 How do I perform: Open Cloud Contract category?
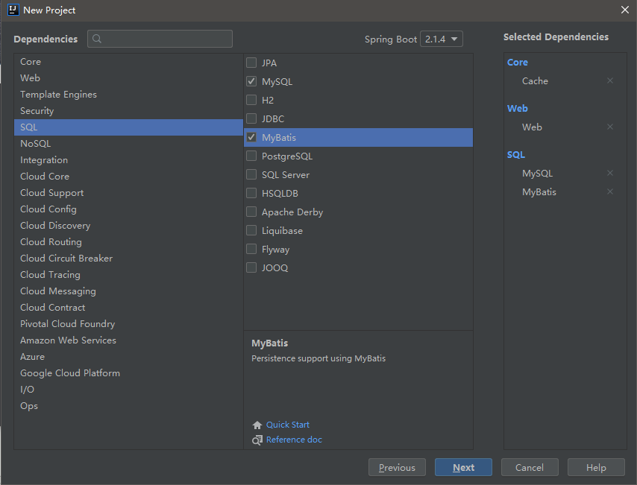128,308
